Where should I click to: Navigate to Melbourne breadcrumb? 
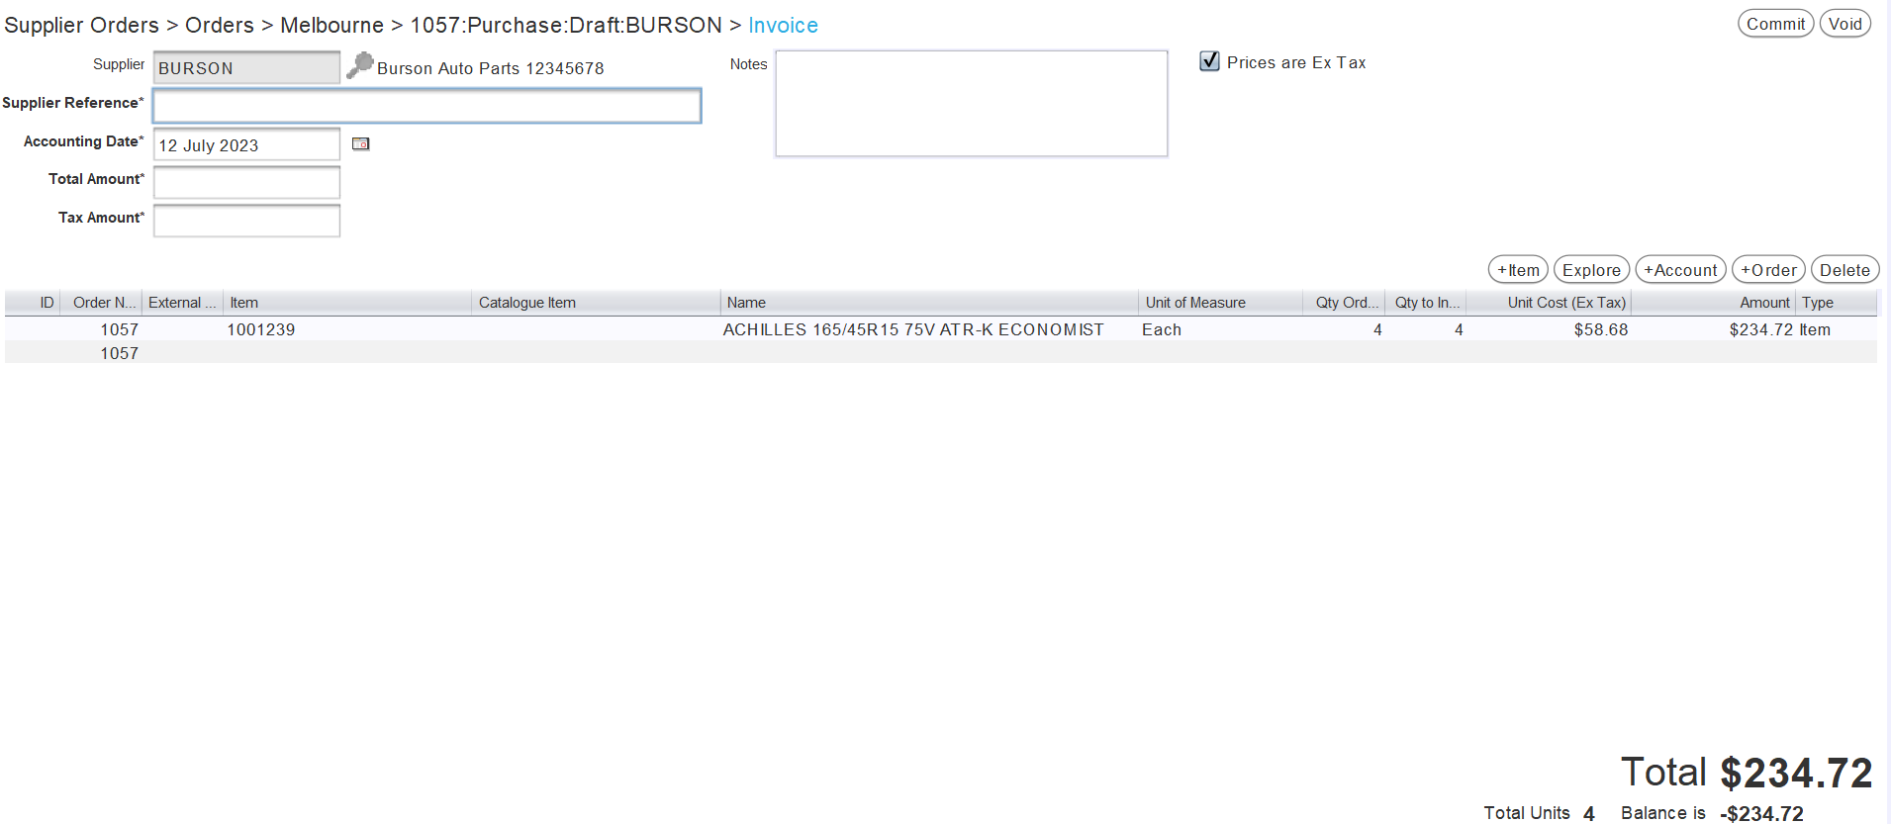coord(331,25)
